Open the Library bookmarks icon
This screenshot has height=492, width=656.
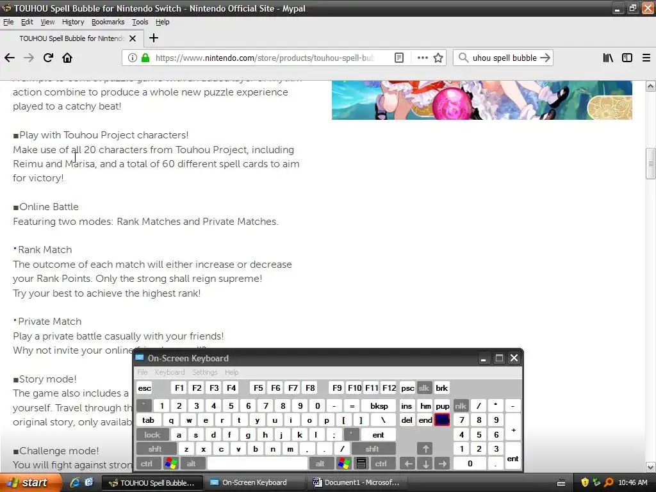coord(608,58)
